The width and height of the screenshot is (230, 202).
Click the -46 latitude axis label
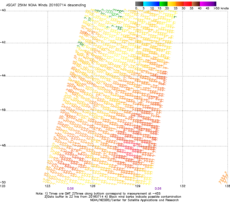coord(3,110)
